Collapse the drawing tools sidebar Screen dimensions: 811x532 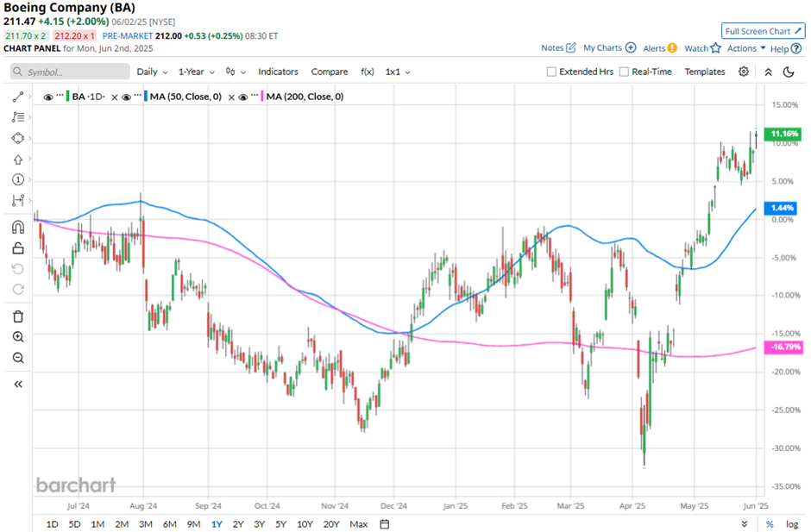coord(18,385)
